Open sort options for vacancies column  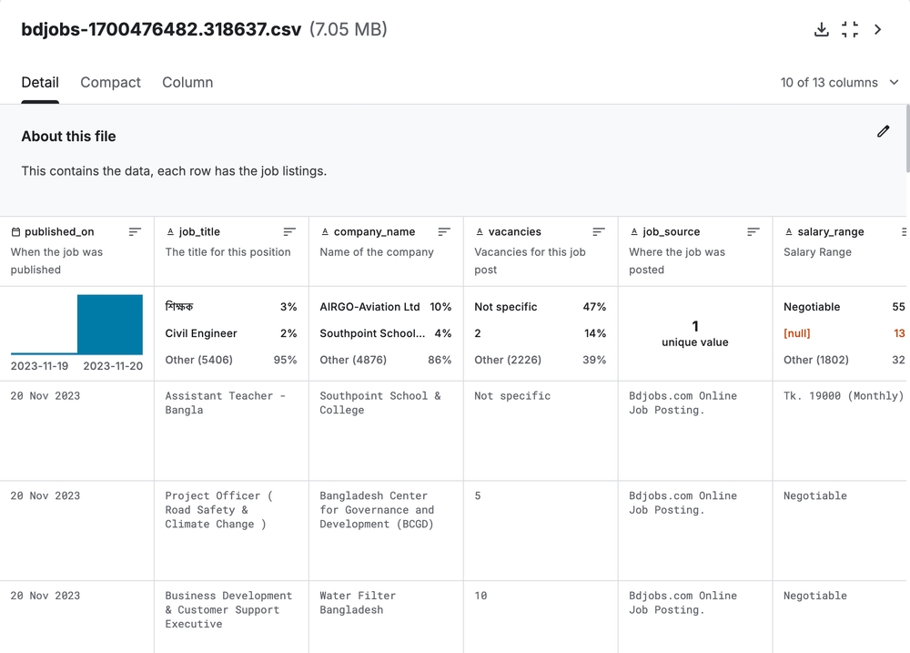pyautogui.click(x=599, y=232)
